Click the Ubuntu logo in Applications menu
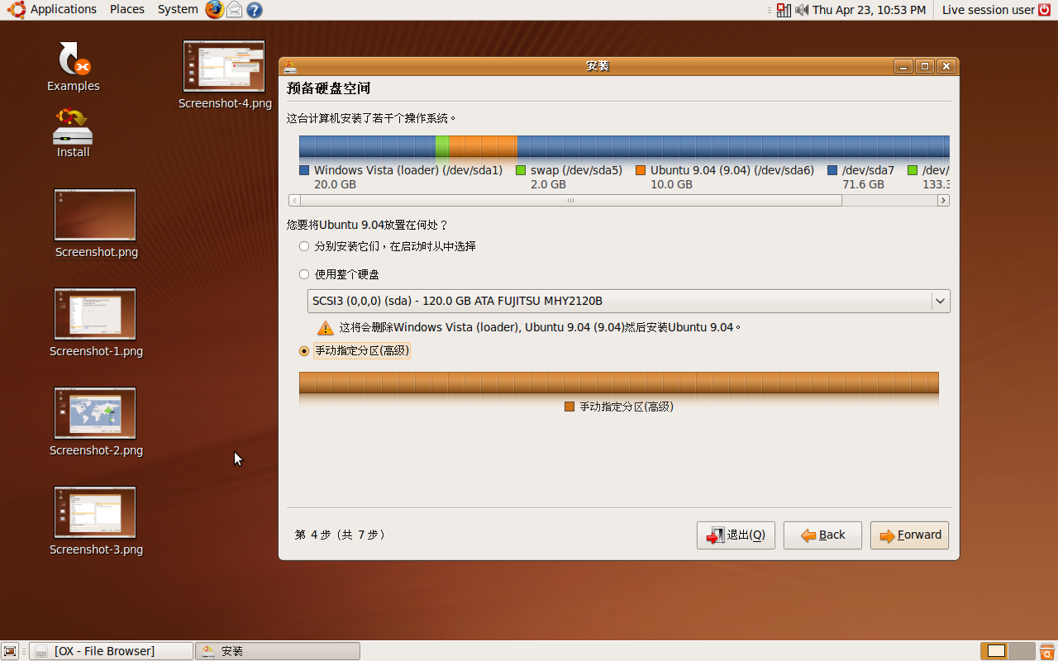The image size is (1058, 661). [17, 9]
